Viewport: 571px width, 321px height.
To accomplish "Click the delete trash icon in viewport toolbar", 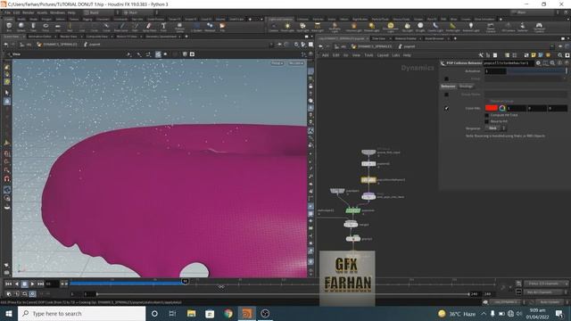I will coord(185,54).
